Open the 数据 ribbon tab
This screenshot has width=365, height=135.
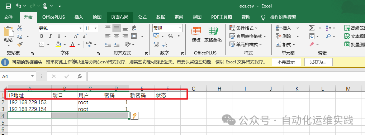(x=161, y=17)
